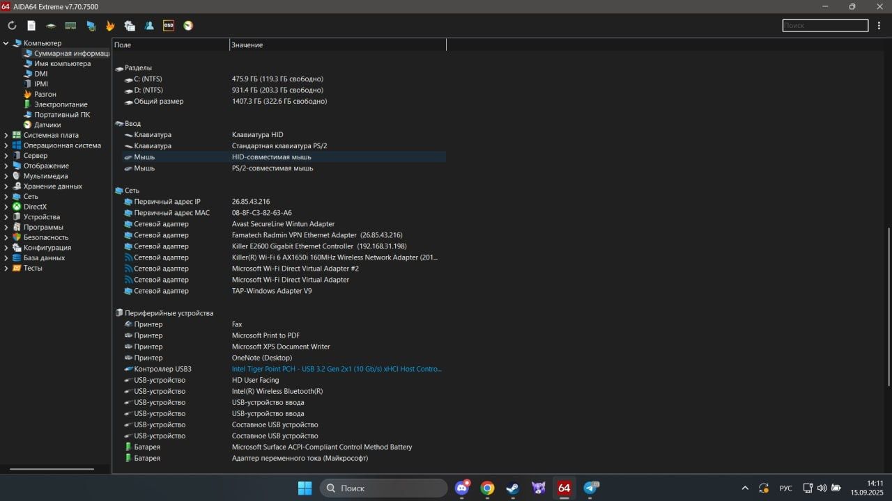Click the Первичный адрес IP row icon
Viewport: 892px width, 501px height.
point(128,202)
